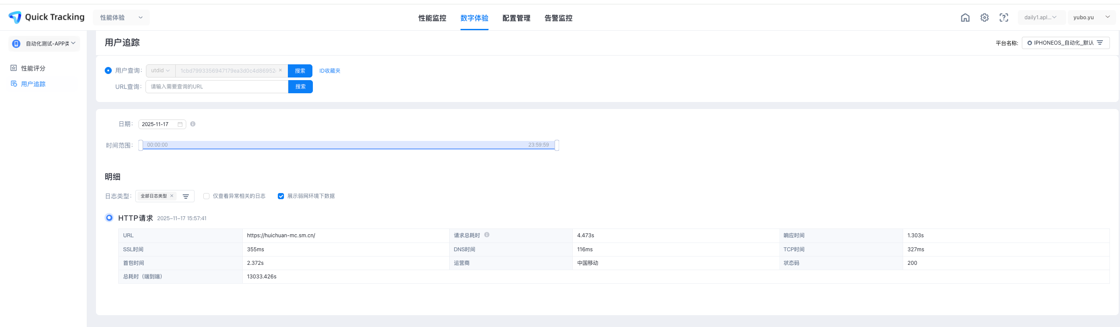Click the scan help icon in header

pyautogui.click(x=1003, y=18)
